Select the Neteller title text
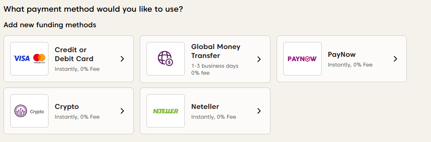 [x=205, y=107]
